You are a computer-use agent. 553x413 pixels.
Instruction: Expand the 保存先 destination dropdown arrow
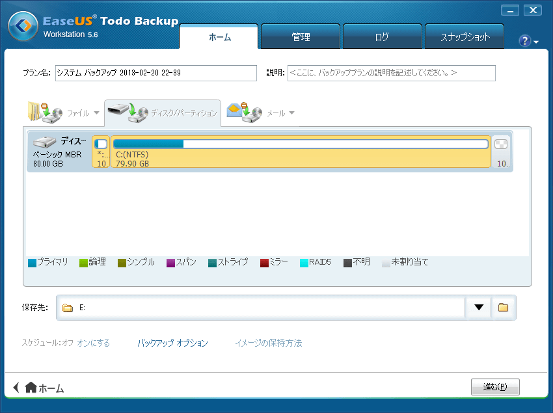tap(479, 308)
